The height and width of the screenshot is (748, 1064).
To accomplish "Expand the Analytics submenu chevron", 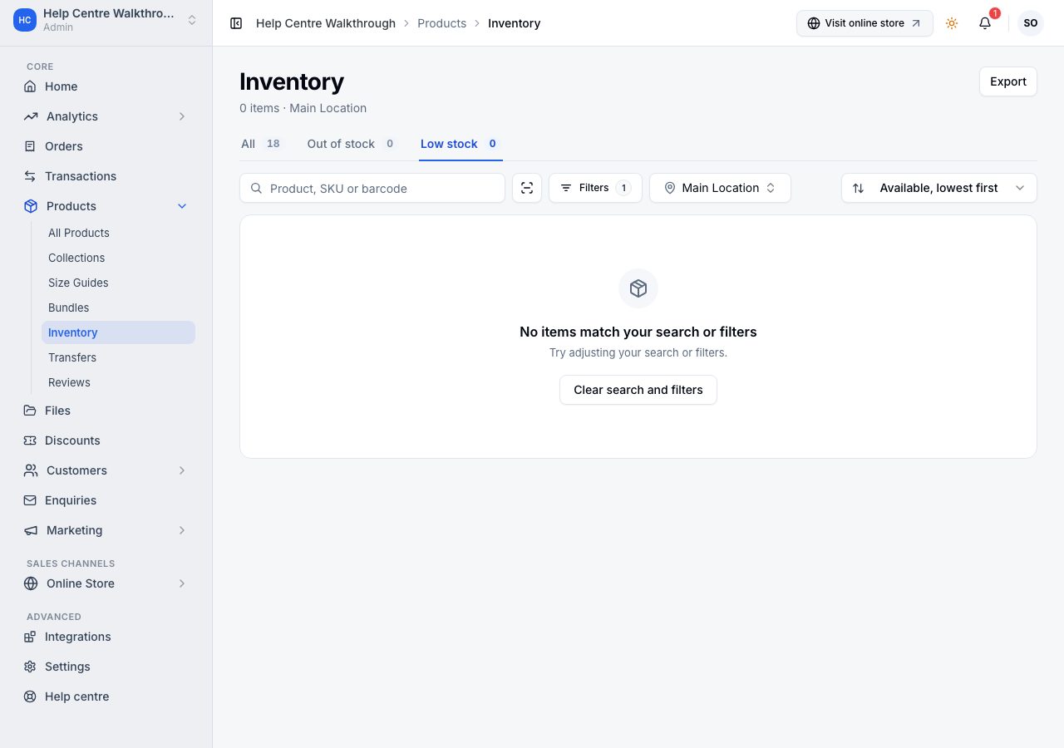I will pos(182,116).
